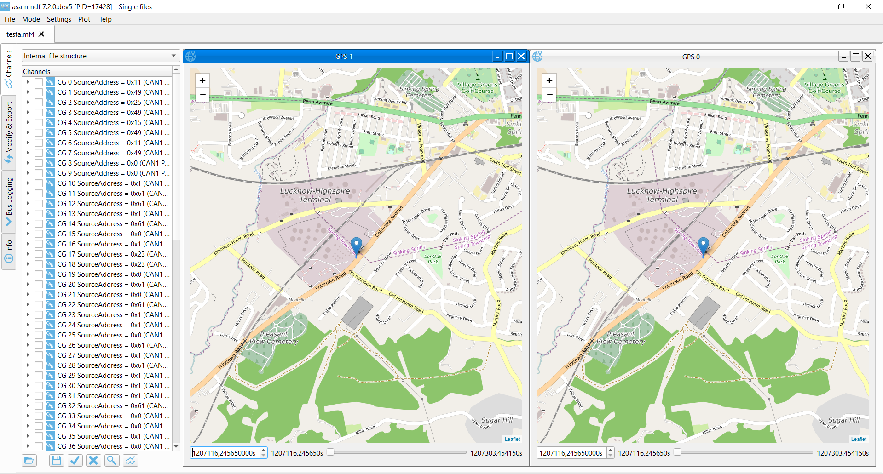The width and height of the screenshot is (883, 474).
Task: Check the CG 3 SourceAddress checkbox
Action: pos(39,112)
